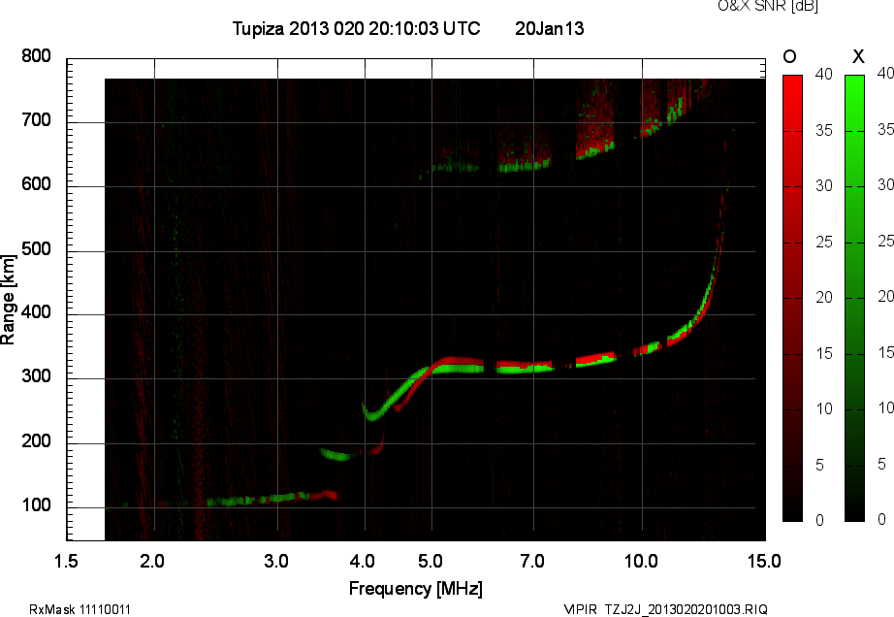Viewport: 894px width, 617px height.
Task: Click the E-layer trace near 100 km
Action: coord(272,499)
